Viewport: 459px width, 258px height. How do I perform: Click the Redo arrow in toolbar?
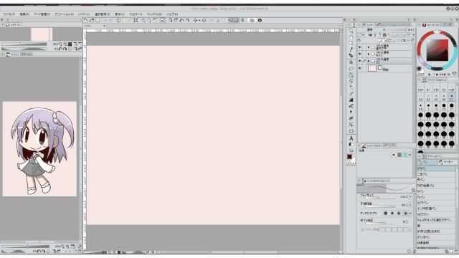pyautogui.click(x=111, y=21)
